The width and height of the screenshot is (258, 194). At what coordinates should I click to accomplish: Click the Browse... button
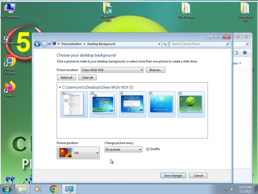coord(155,70)
